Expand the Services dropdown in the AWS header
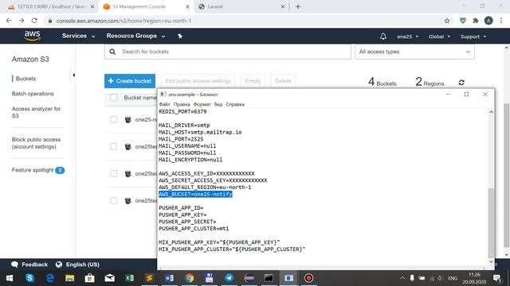 coord(78,36)
